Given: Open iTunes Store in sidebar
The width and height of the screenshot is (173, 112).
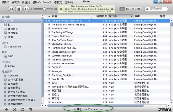Looking at the screenshot, I should [21, 47].
